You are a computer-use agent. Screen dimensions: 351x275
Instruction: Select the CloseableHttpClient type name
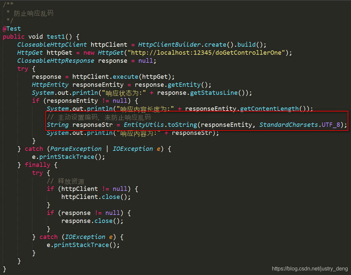click(52, 44)
